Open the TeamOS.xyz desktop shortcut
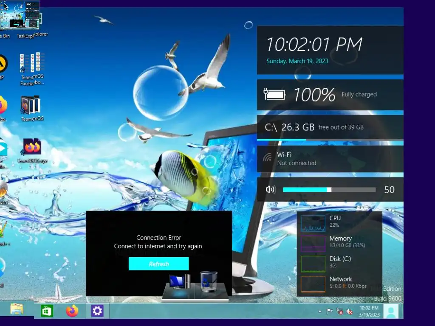 point(32,151)
